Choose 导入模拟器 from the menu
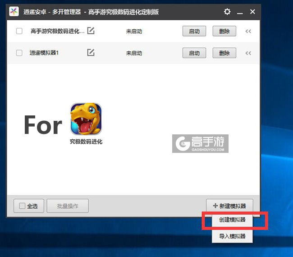293x257 pixels. coord(232,236)
